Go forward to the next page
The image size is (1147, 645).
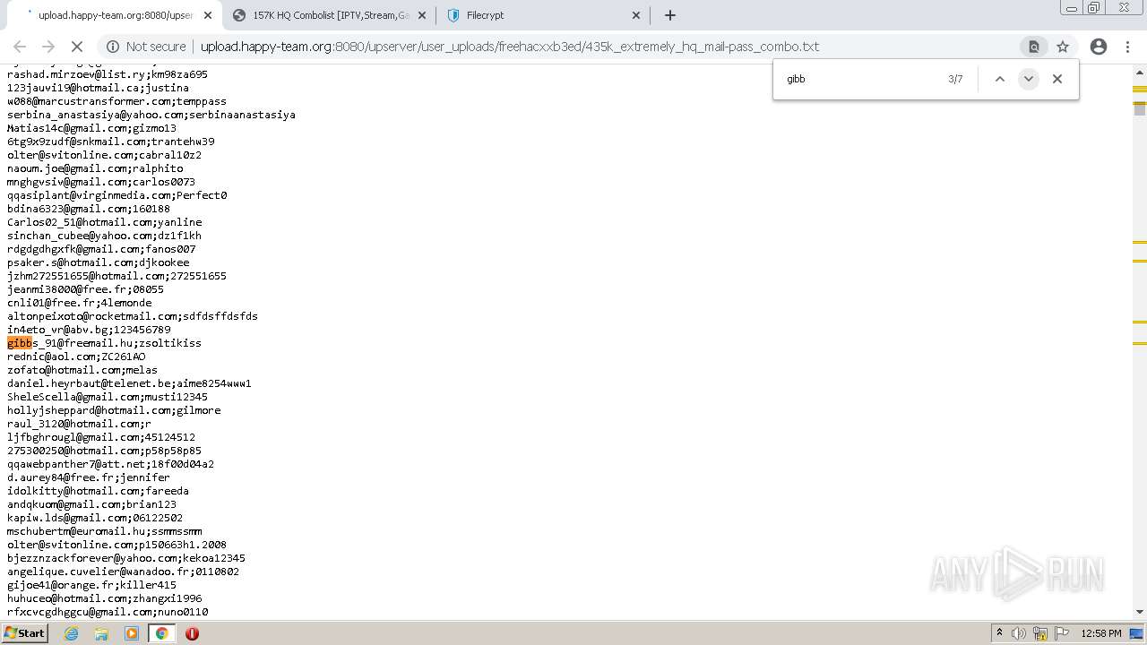click(48, 47)
